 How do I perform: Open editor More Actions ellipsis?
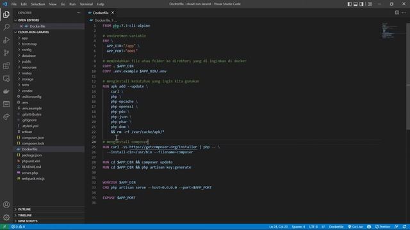404,13
